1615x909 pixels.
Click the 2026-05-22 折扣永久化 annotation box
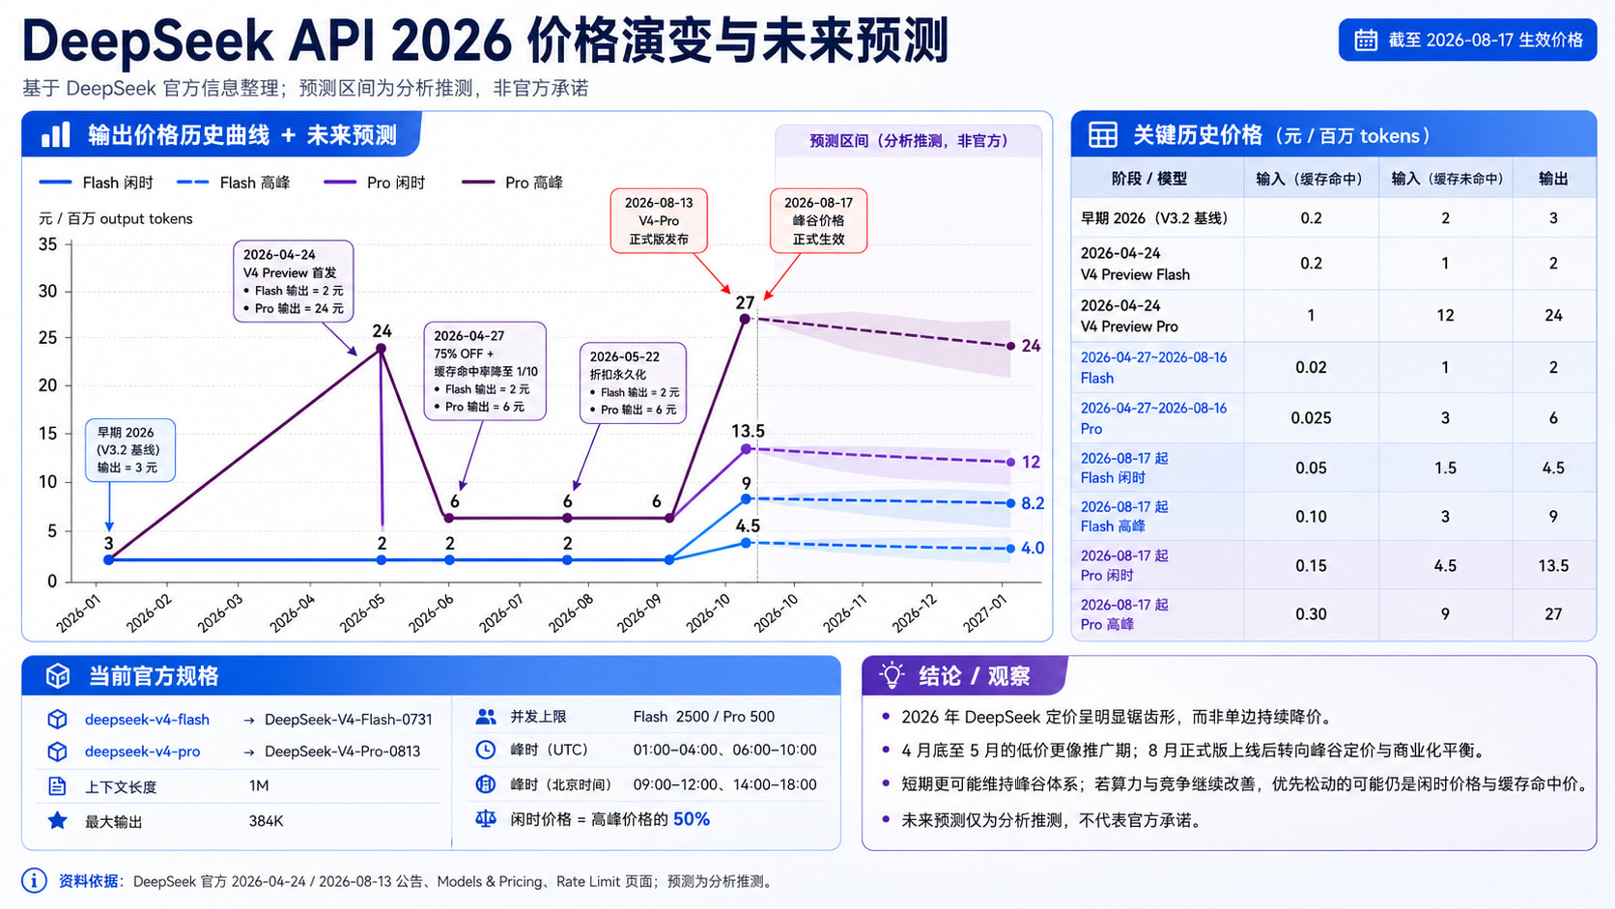pyautogui.click(x=634, y=383)
